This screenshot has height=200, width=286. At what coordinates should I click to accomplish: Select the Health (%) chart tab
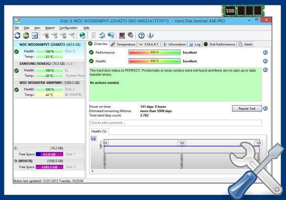(99, 131)
